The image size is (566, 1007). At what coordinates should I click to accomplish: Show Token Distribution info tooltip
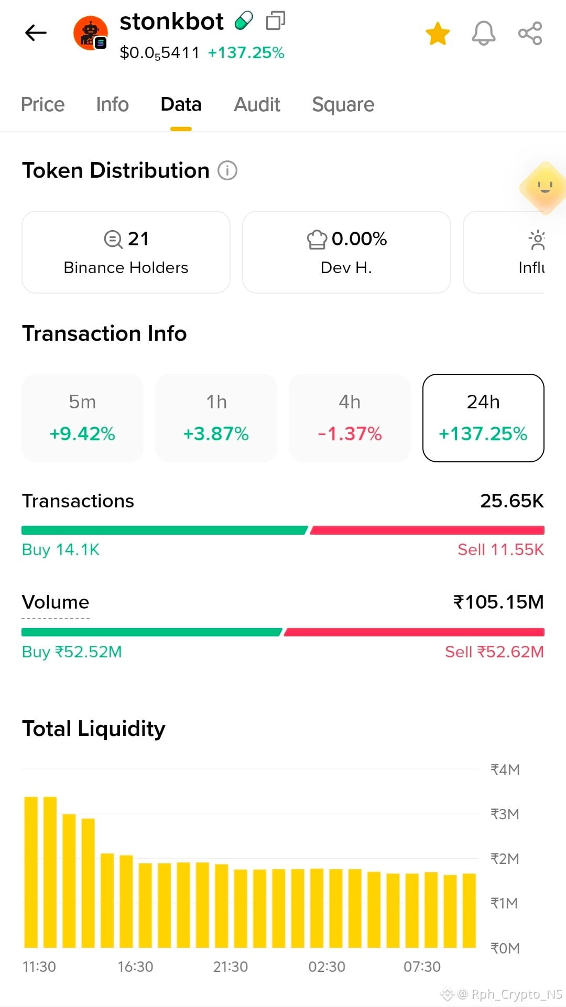(227, 170)
